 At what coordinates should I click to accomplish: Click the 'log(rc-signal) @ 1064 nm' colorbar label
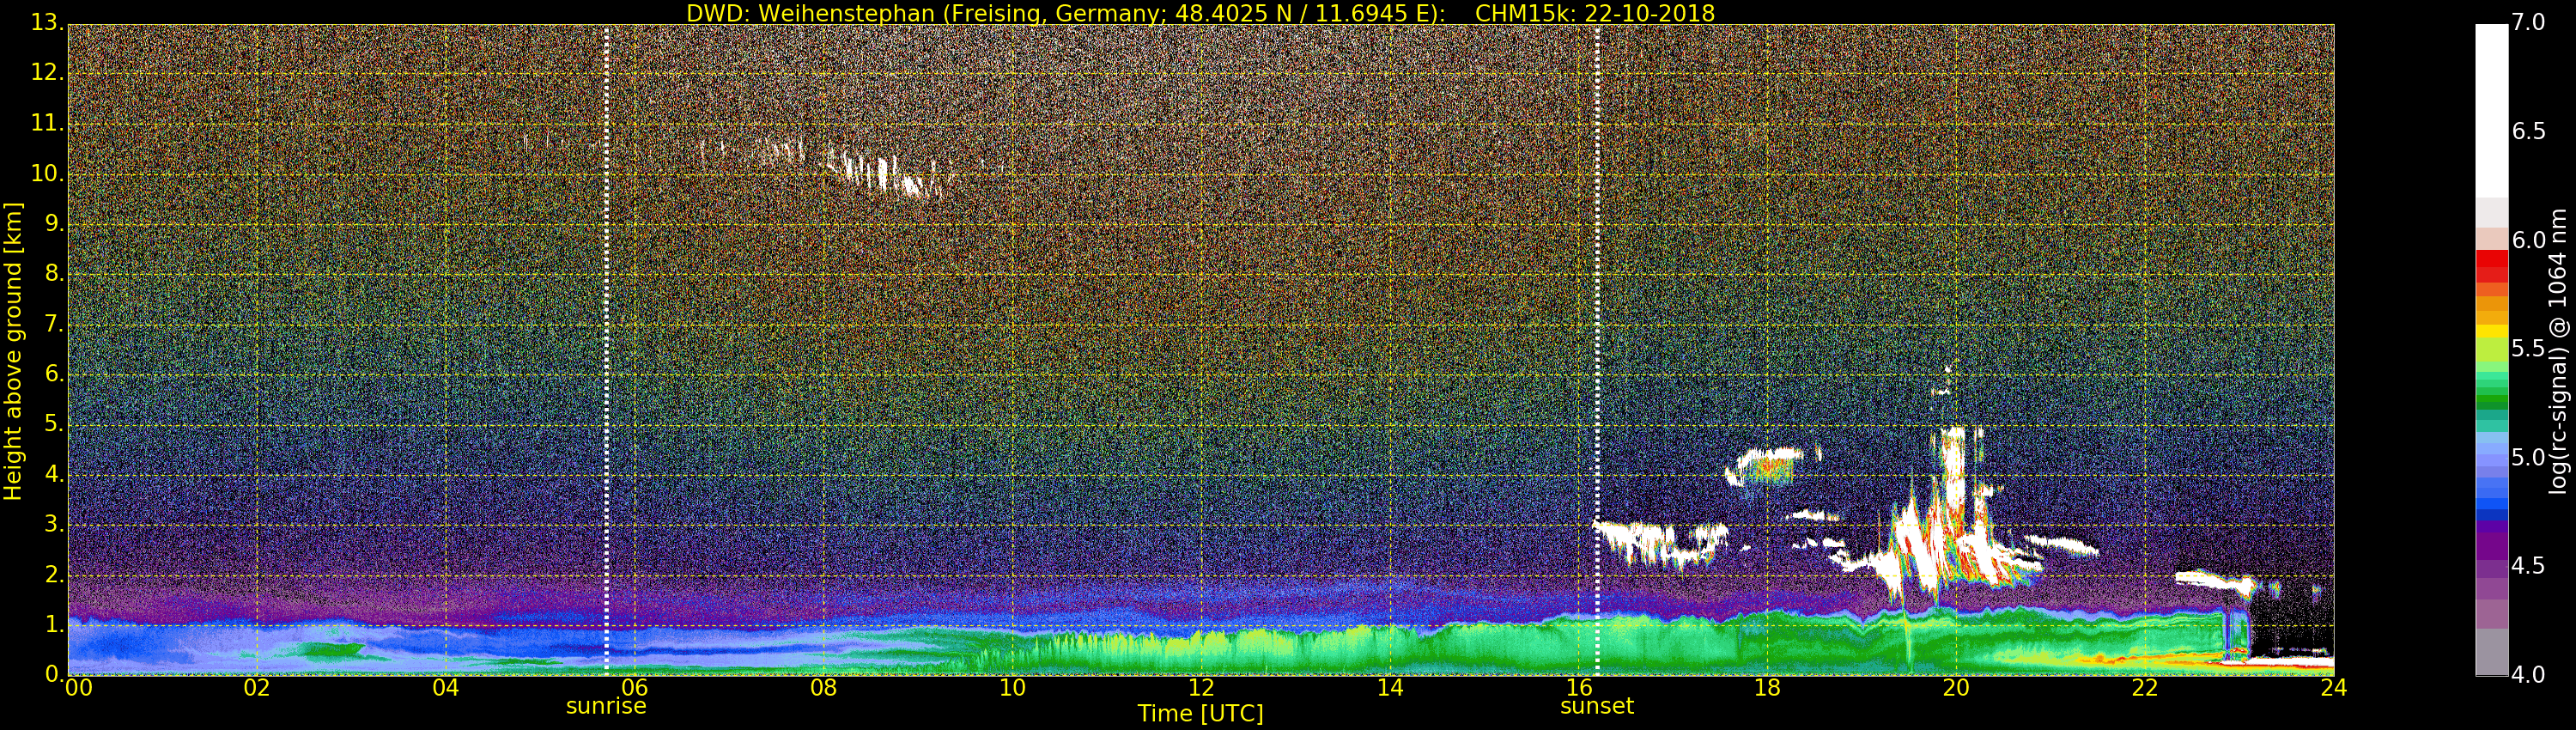[2557, 350]
